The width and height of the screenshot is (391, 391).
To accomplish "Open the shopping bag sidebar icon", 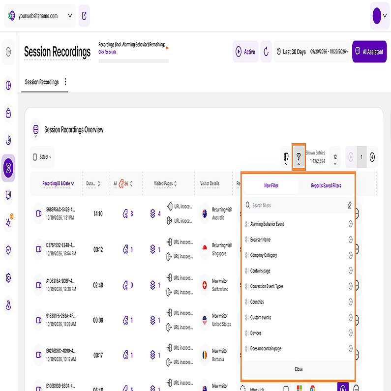I will (8, 113).
